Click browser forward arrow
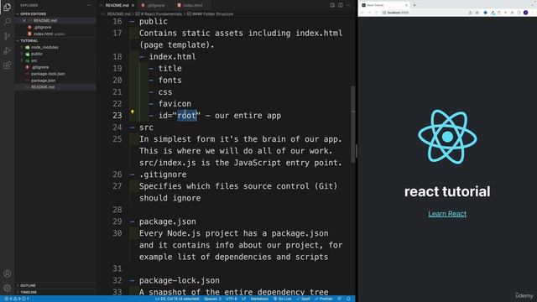 click(x=369, y=13)
